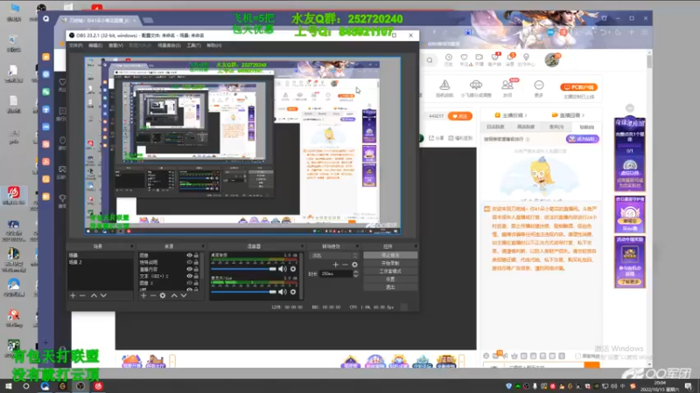
Task: Open the scene transition type dropdown
Action: click(x=333, y=256)
